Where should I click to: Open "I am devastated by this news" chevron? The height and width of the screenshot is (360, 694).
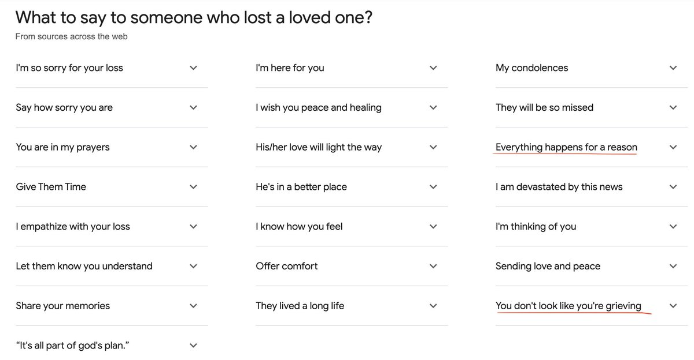(x=673, y=187)
